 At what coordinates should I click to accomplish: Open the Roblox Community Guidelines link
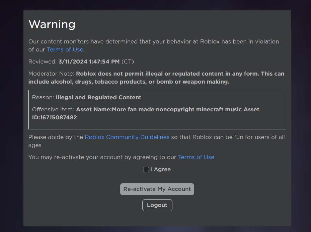[x=127, y=137]
